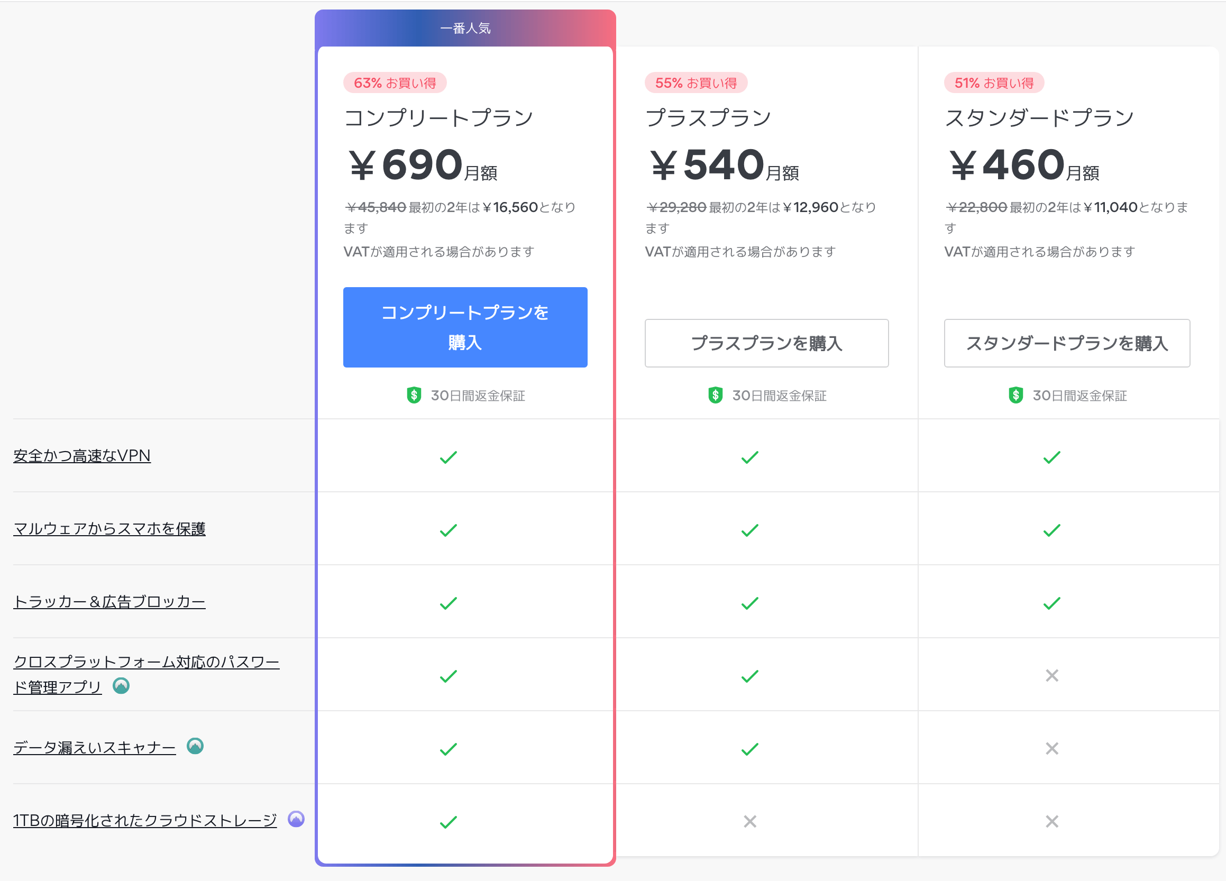Click the green shield icon under Complete plan

pos(414,395)
